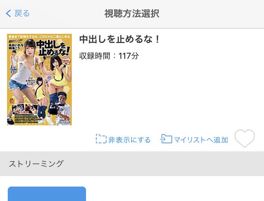
Task: Tap the folder-arrow add to My List icon
Action: pos(166,139)
